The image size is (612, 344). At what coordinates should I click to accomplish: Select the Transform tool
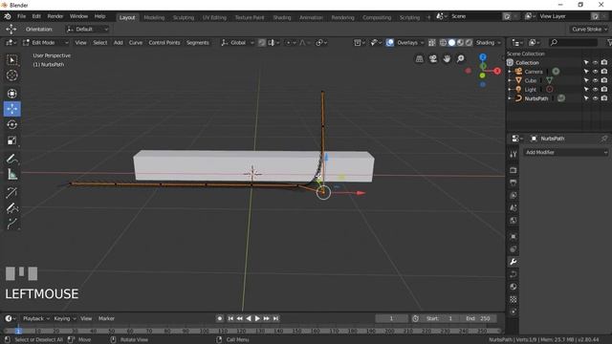12,94
